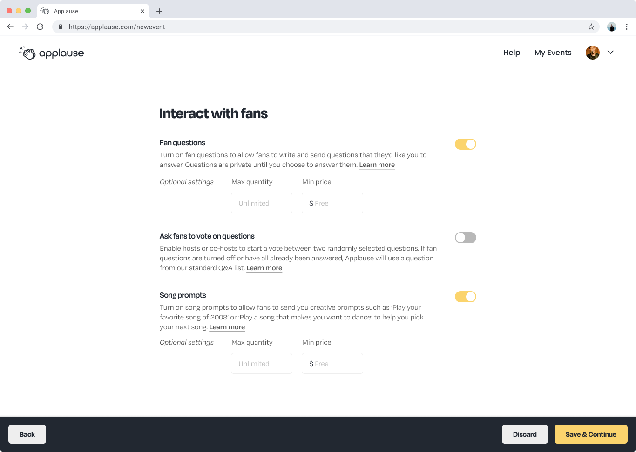Click Fan questions Max quantity field
This screenshot has height=452, width=636.
[x=262, y=203]
